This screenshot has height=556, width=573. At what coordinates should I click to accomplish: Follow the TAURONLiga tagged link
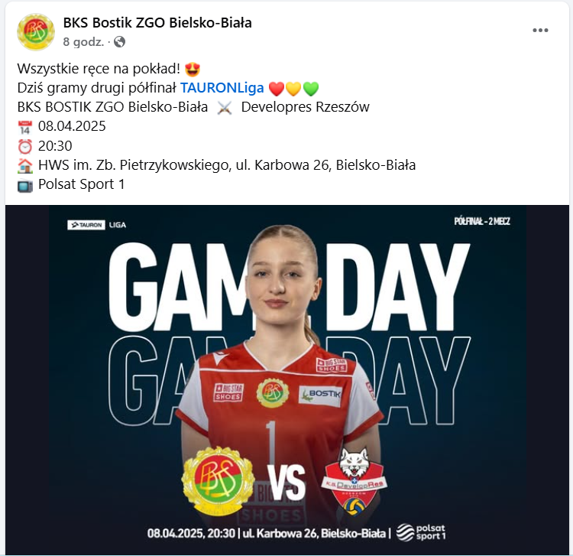pyautogui.click(x=222, y=88)
